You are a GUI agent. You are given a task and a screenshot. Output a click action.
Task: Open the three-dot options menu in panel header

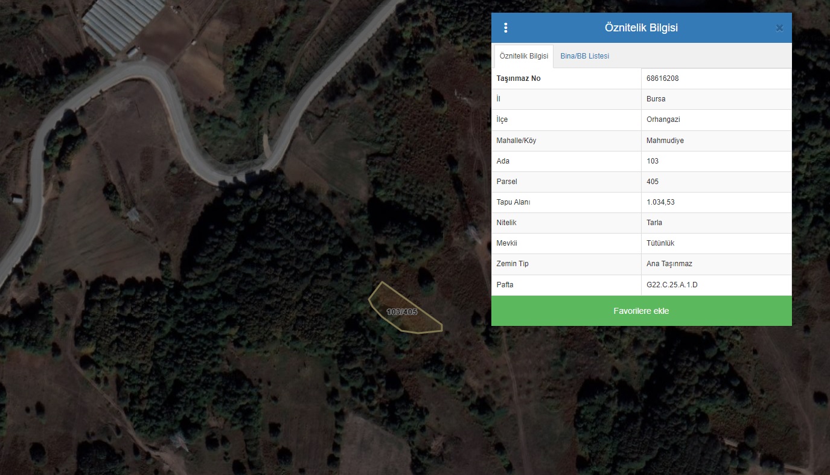pyautogui.click(x=506, y=28)
